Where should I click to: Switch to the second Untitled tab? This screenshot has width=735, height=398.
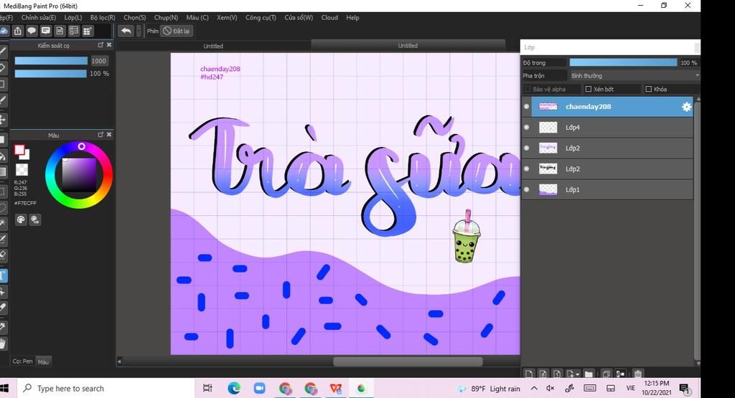pos(408,45)
